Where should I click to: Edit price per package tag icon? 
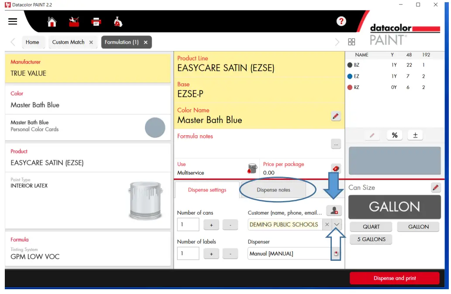tap(336, 168)
